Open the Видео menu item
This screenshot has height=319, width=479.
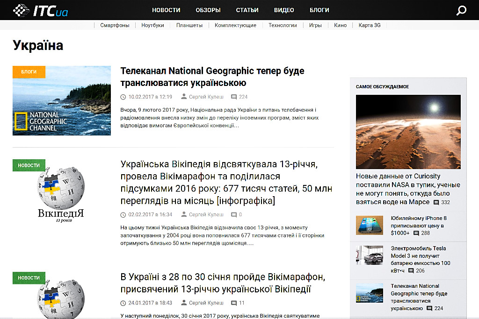[x=284, y=10]
